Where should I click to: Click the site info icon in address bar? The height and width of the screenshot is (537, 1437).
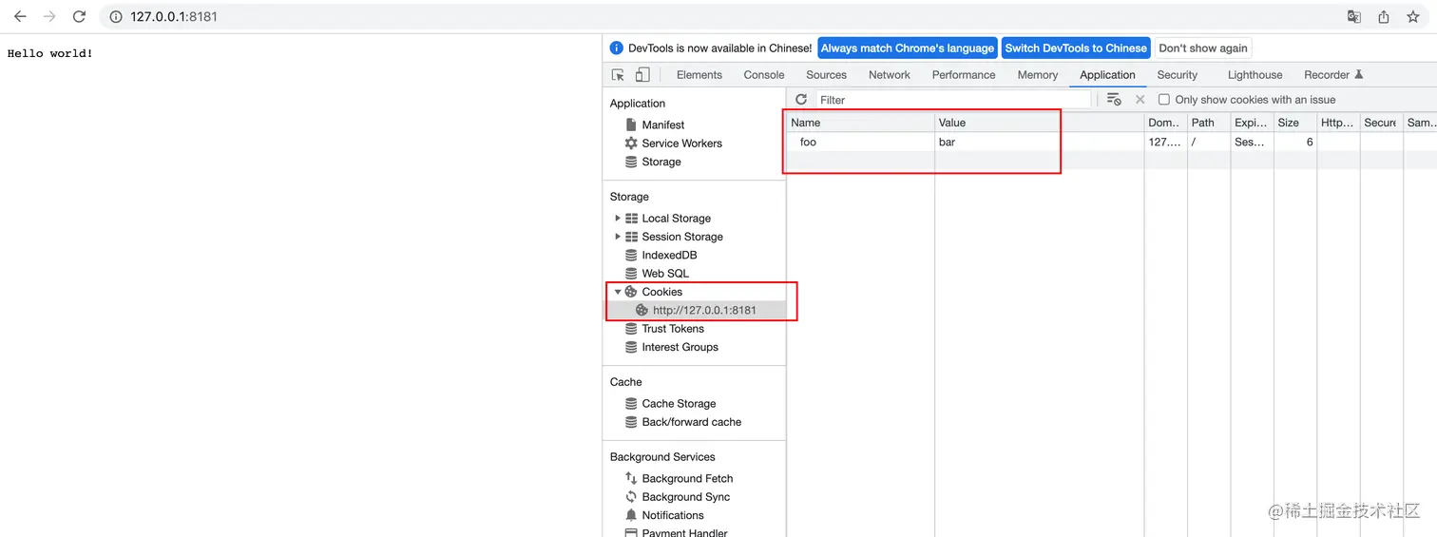(115, 17)
